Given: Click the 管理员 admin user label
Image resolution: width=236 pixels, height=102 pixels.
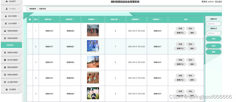Looking at the screenshot, I should (207, 2).
